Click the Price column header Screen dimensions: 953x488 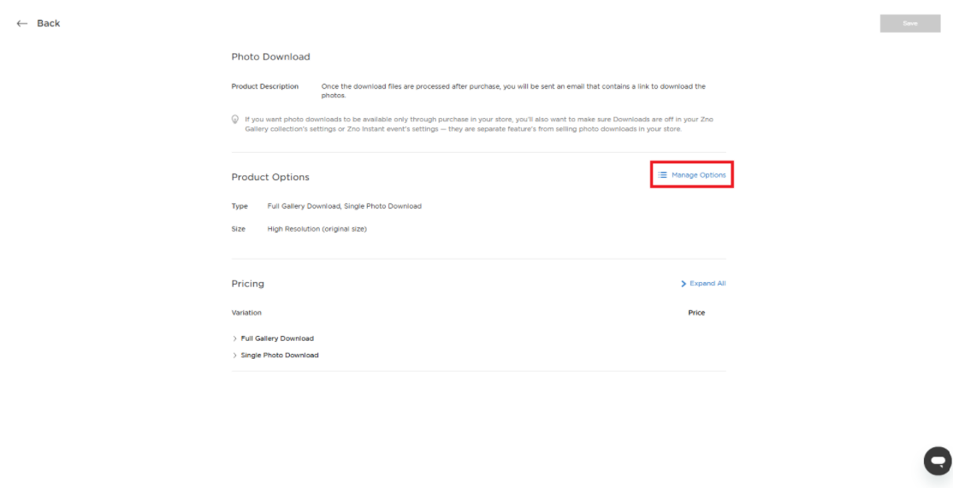696,313
